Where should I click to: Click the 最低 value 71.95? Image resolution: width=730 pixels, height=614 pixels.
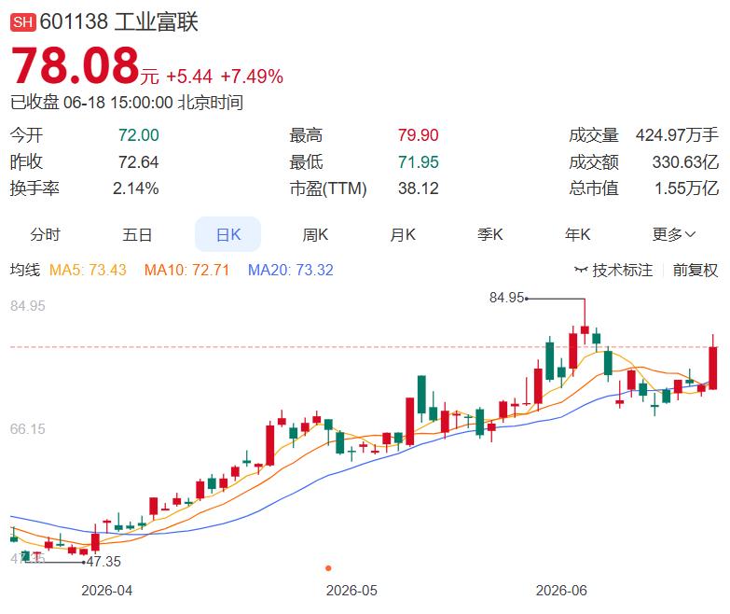pos(418,162)
